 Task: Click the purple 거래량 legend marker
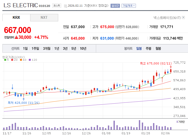tap(177, 122)
